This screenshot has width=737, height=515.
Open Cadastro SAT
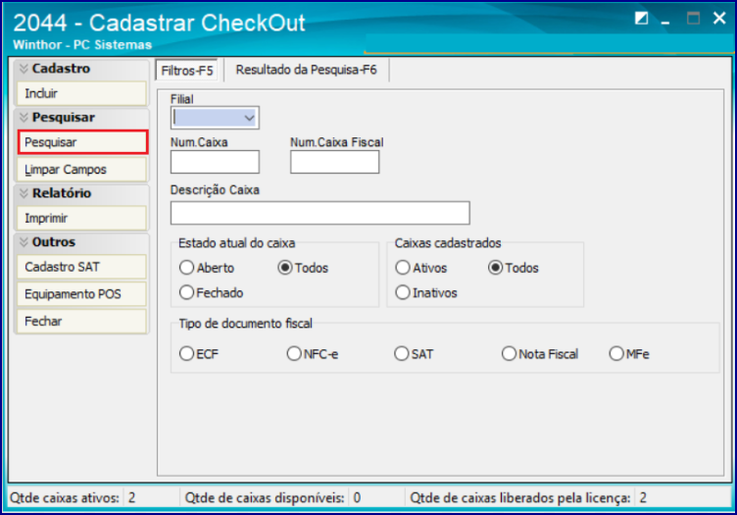tap(81, 267)
